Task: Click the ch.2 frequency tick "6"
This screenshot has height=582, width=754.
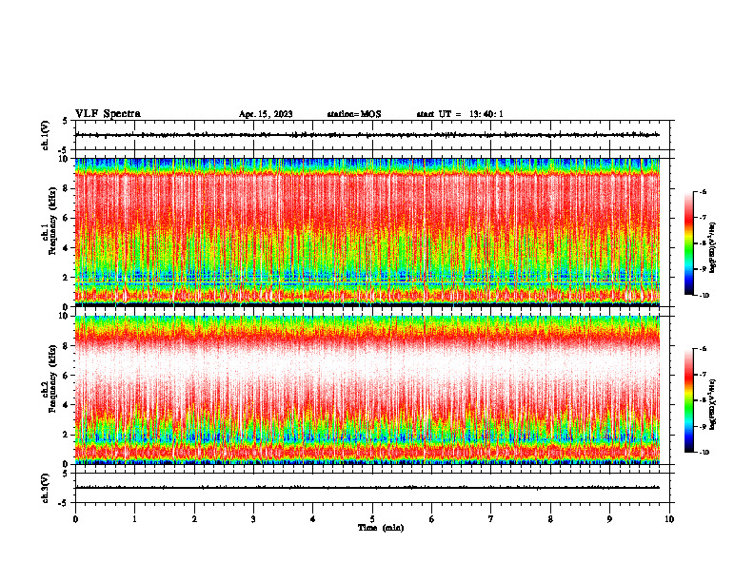Action: pos(66,376)
